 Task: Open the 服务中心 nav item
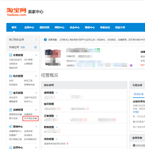point(90,28)
